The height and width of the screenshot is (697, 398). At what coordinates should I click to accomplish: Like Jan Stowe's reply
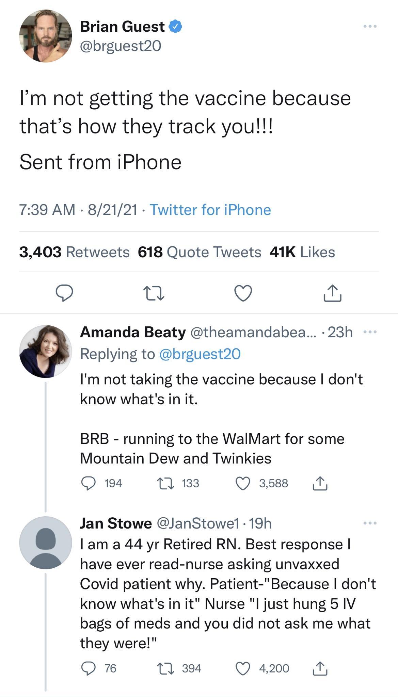243,668
